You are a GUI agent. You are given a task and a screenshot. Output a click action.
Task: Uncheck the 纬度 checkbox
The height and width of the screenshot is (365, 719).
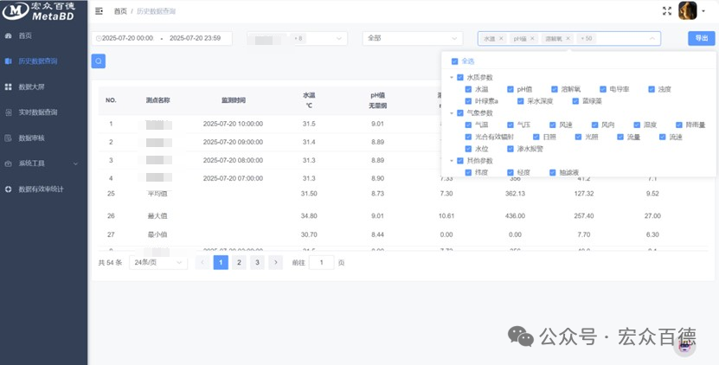(x=468, y=172)
